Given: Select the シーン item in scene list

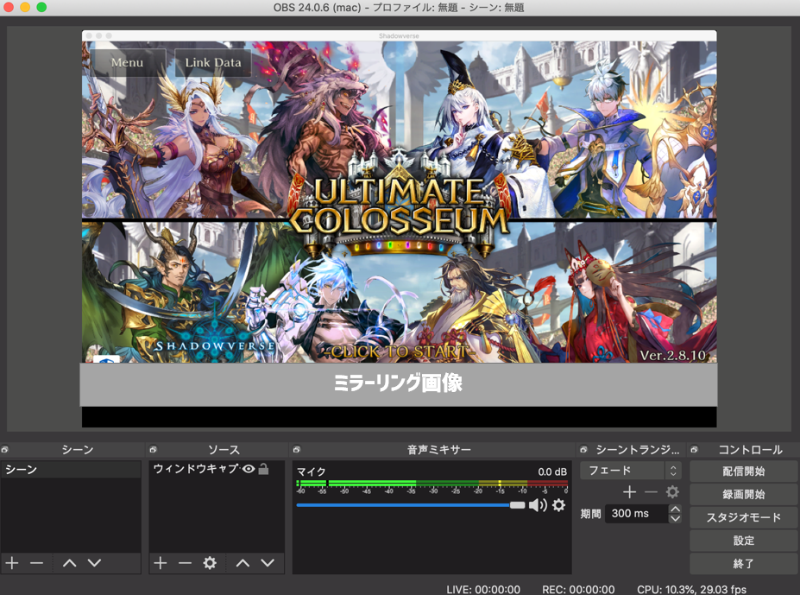Looking at the screenshot, I should point(71,470).
